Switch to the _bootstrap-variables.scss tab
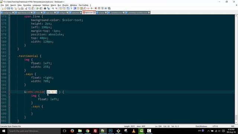The height and width of the screenshot is (134, 238). pos(138,13)
